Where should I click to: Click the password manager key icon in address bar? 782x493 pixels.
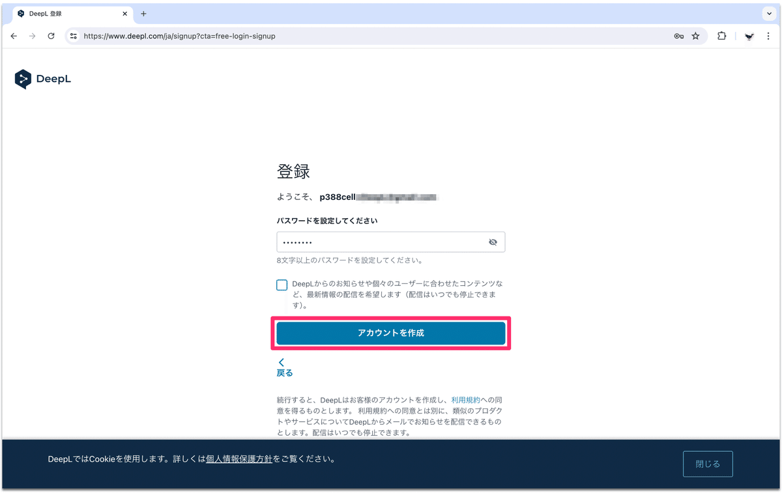[x=678, y=36]
